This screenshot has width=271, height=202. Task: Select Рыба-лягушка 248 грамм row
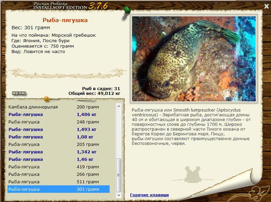[59, 122]
